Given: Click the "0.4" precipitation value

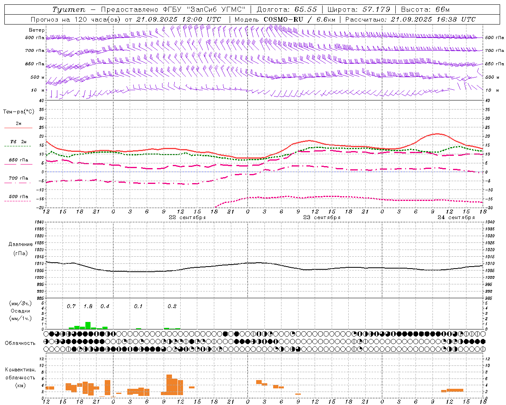Looking at the screenshot, I should click(x=105, y=307).
